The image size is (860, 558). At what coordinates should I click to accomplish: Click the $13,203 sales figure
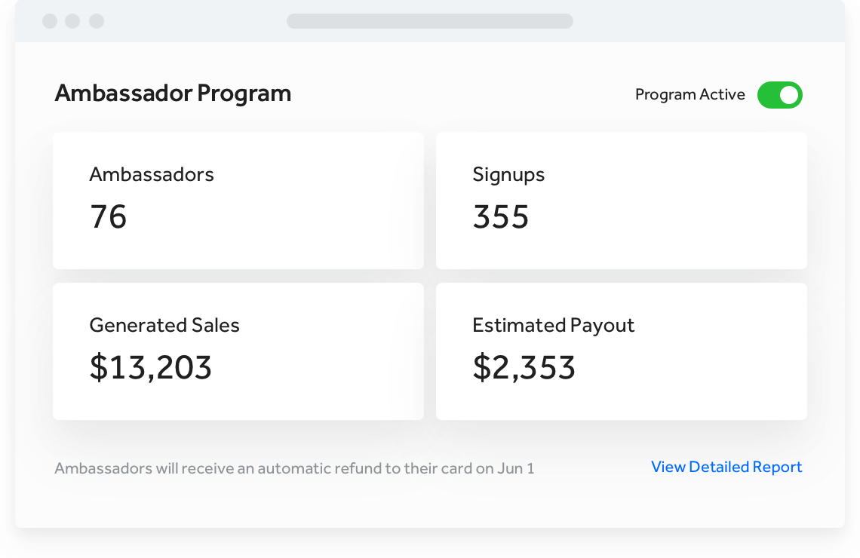point(151,367)
